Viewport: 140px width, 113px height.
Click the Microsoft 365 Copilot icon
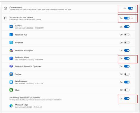[x=11, y=51]
